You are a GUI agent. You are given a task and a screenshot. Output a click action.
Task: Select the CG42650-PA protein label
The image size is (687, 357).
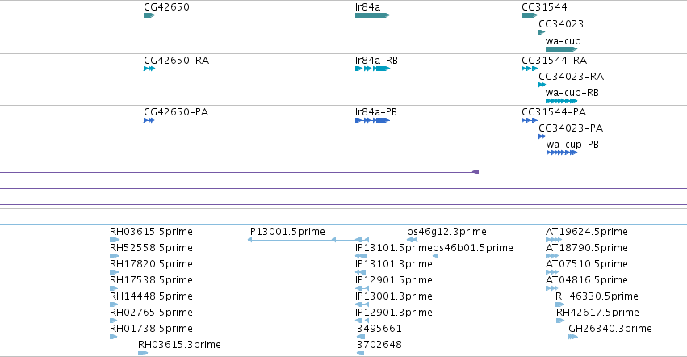[x=176, y=112]
